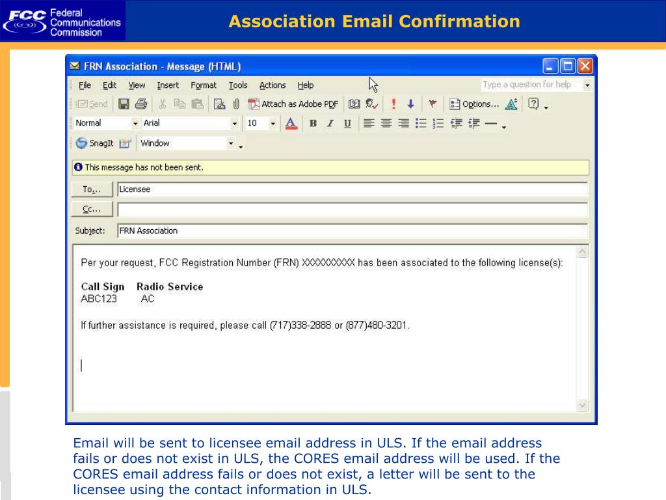Click in the empty Cc field
The image size is (666, 500).
click(x=353, y=209)
